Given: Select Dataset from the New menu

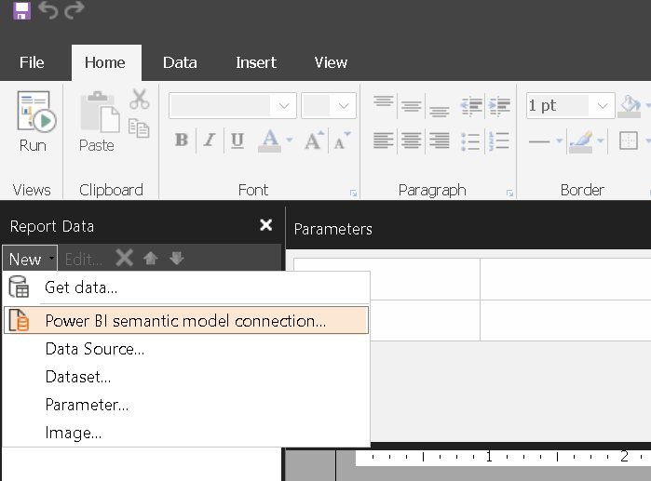Looking at the screenshot, I should pos(78,378).
